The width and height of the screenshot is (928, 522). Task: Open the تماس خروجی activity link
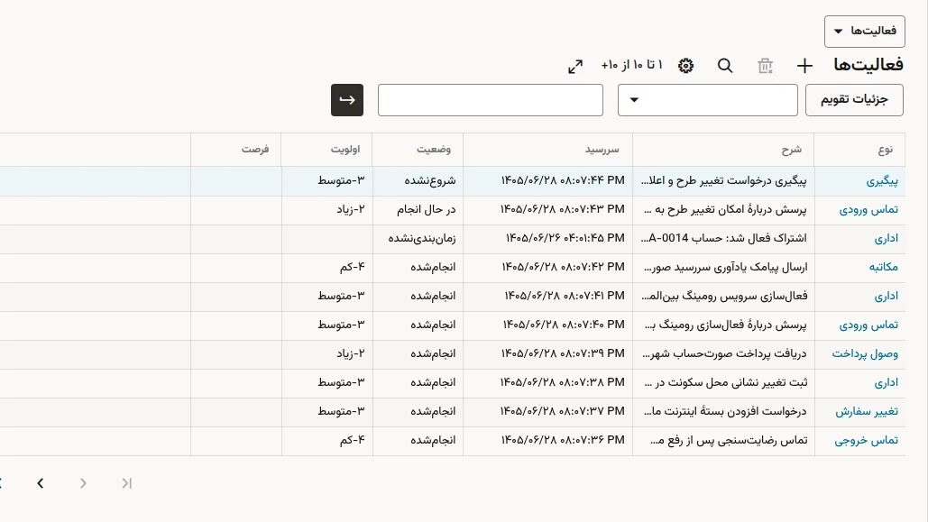867,440
